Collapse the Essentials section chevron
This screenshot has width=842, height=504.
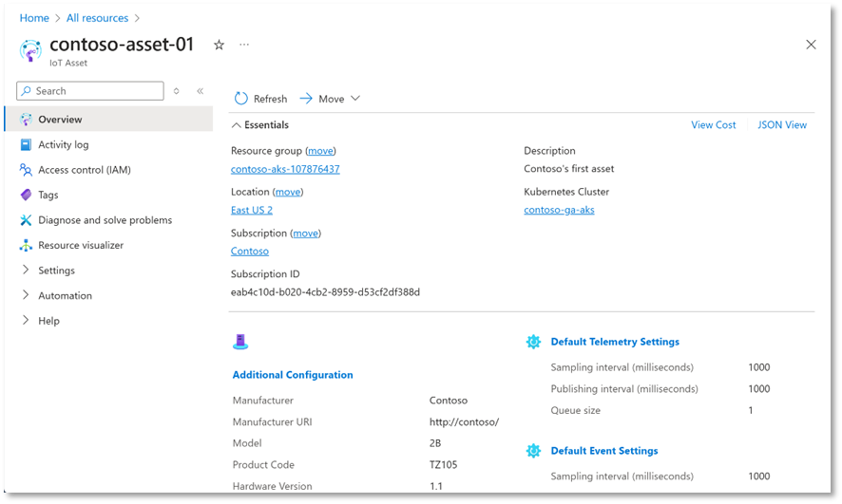[236, 125]
